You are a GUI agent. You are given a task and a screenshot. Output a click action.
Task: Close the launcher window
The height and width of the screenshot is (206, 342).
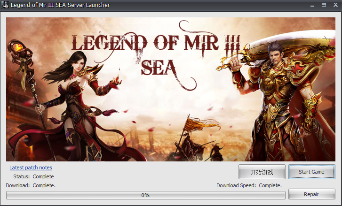click(336, 5)
